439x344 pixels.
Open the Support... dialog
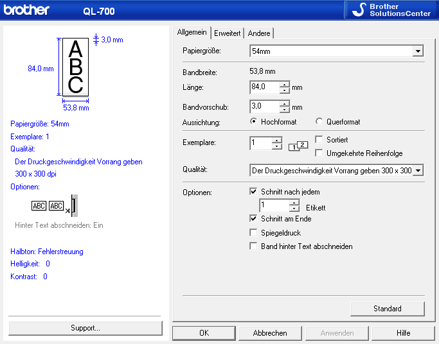85,328
